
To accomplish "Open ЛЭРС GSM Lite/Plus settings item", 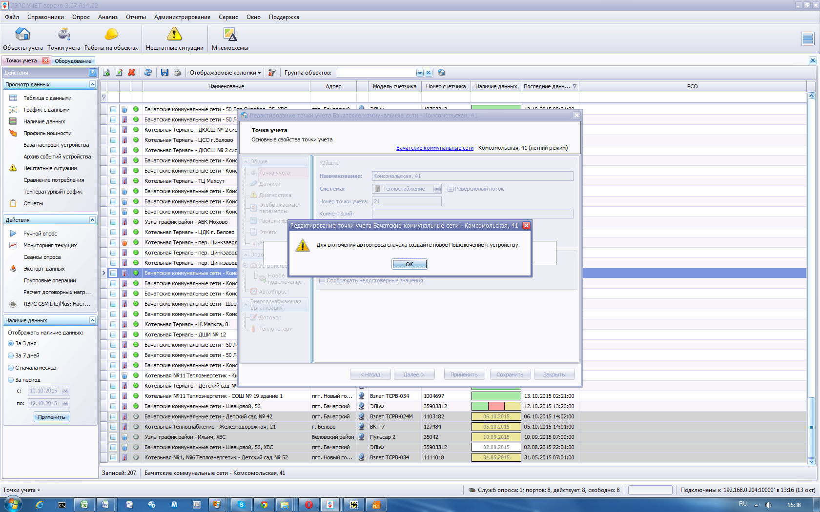I will click(57, 304).
